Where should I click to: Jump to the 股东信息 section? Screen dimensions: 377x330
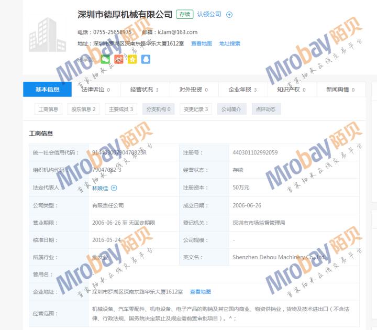(83, 109)
